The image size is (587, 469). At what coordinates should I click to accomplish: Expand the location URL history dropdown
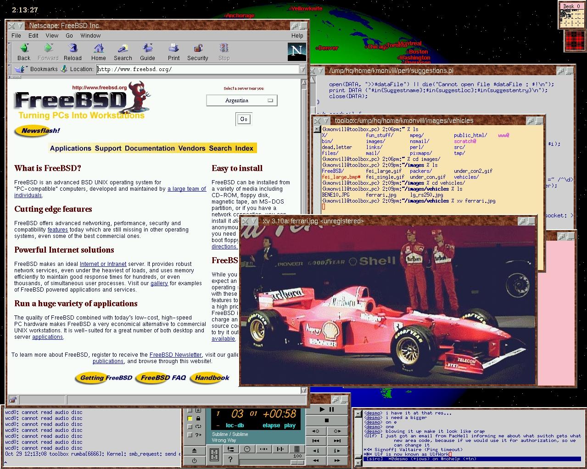[x=302, y=69]
